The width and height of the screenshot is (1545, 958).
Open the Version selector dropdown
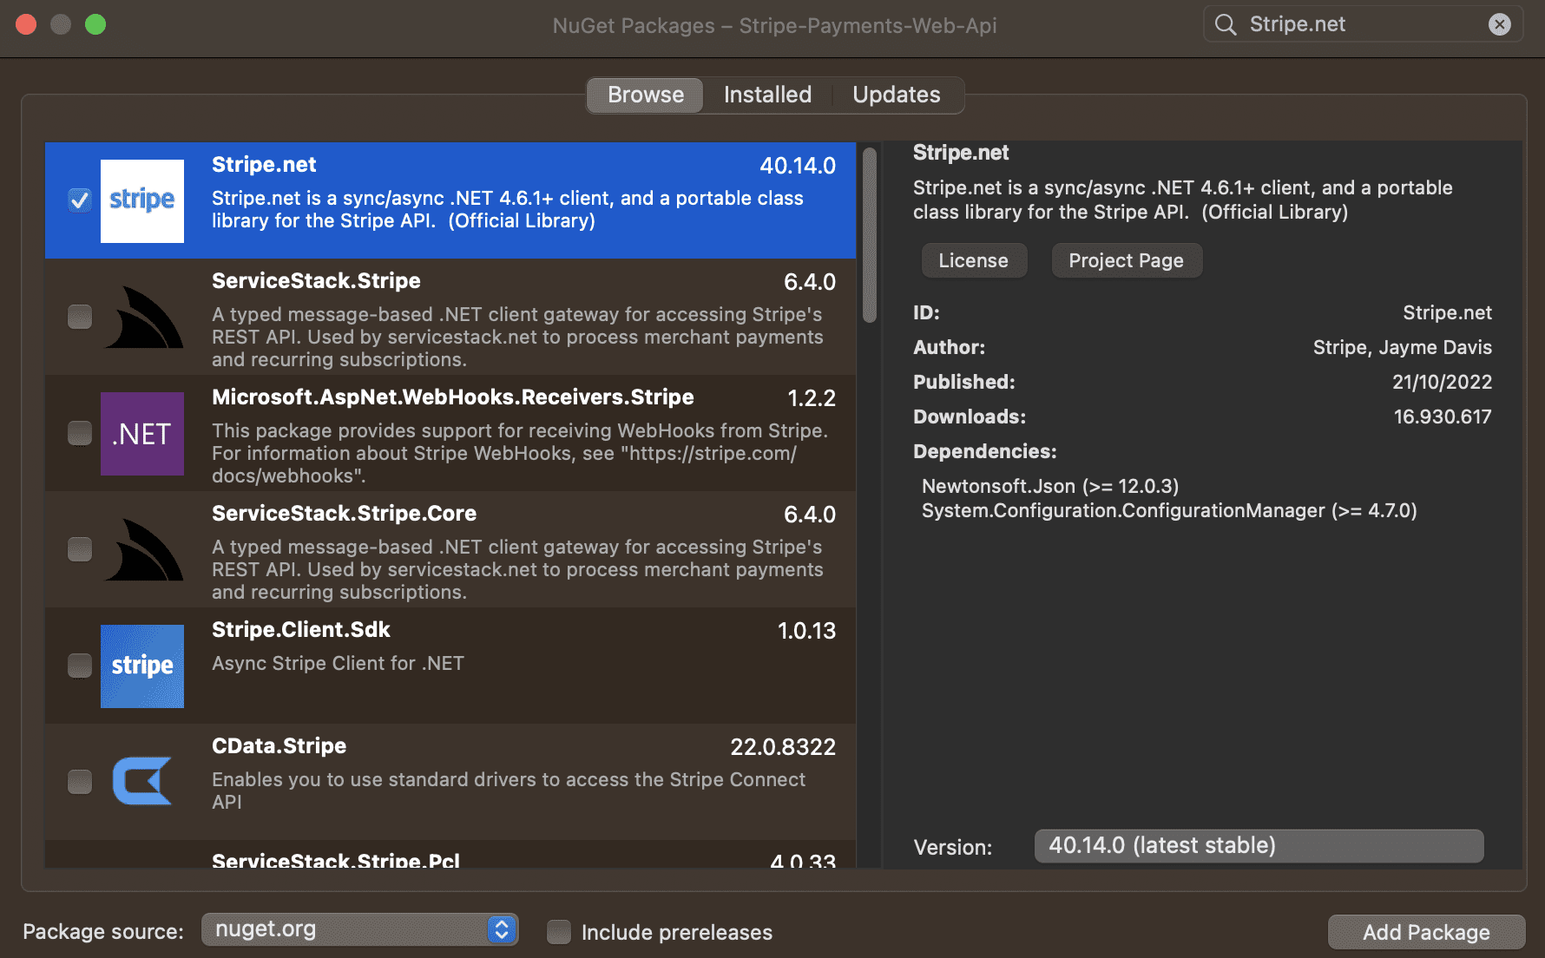coord(1259,846)
